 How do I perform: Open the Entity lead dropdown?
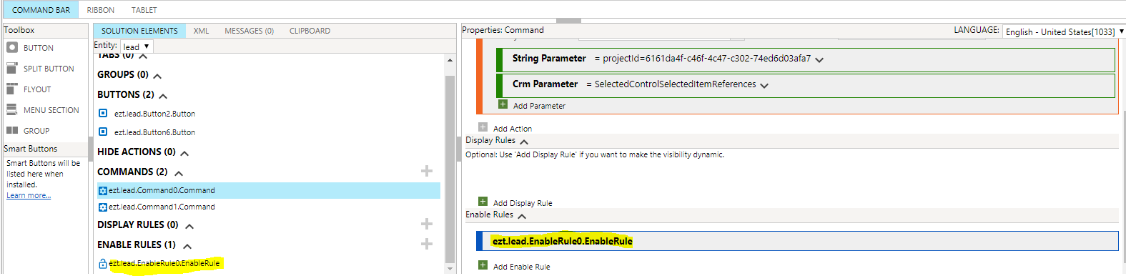pos(136,46)
